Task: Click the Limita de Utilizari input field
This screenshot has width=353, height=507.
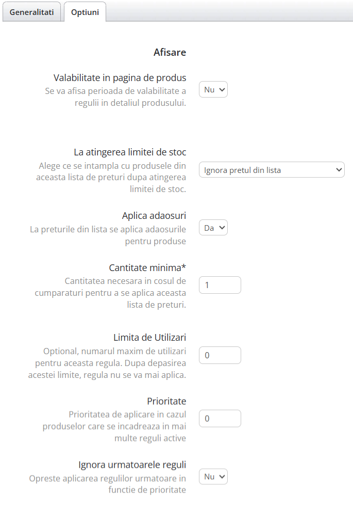Action: (x=220, y=355)
